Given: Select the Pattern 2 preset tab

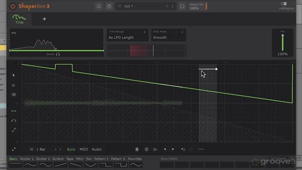Looking at the screenshot, I should point(118,159).
